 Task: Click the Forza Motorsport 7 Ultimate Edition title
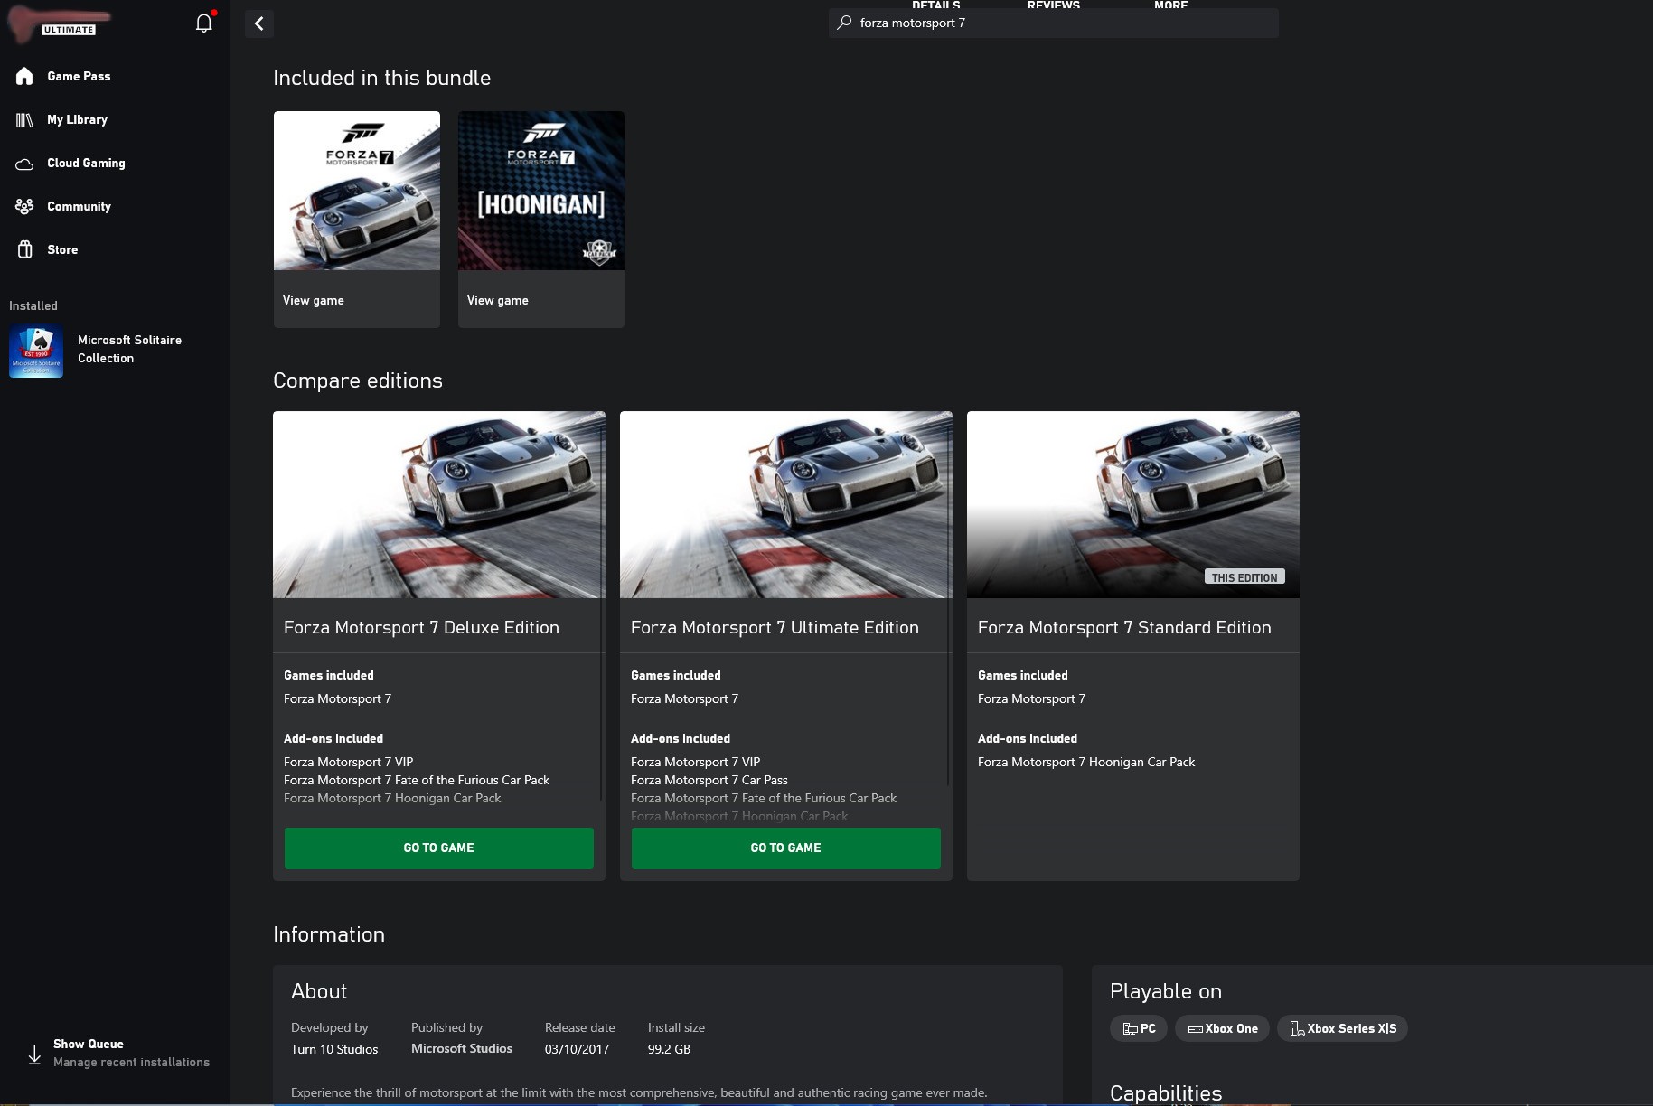775,627
